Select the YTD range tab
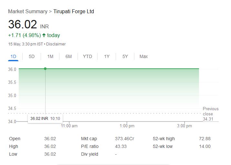 pos(87,57)
